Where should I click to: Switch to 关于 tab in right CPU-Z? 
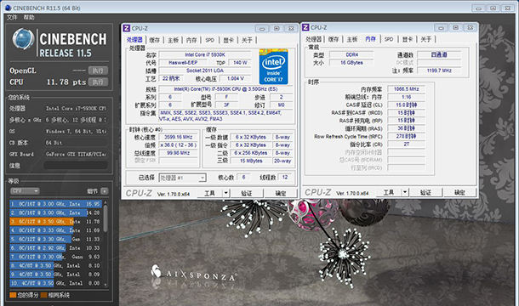point(426,39)
